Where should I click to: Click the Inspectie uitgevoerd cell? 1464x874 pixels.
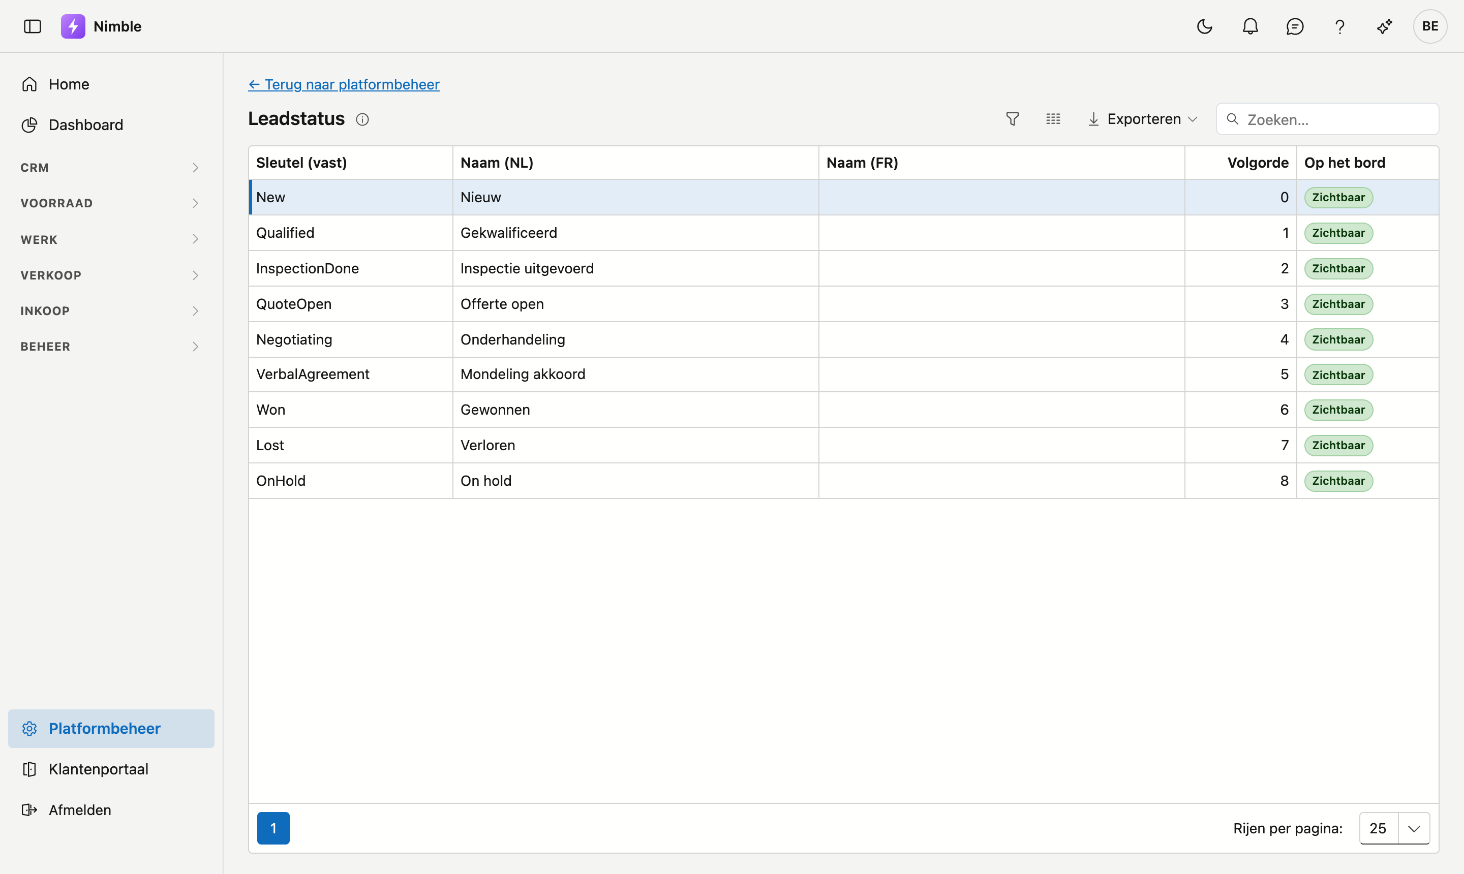(x=636, y=269)
